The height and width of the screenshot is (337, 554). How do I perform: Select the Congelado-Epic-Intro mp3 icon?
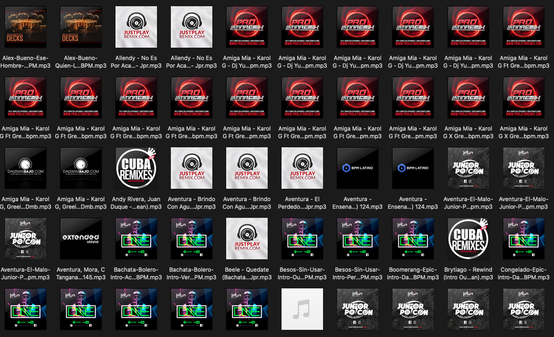(523, 238)
